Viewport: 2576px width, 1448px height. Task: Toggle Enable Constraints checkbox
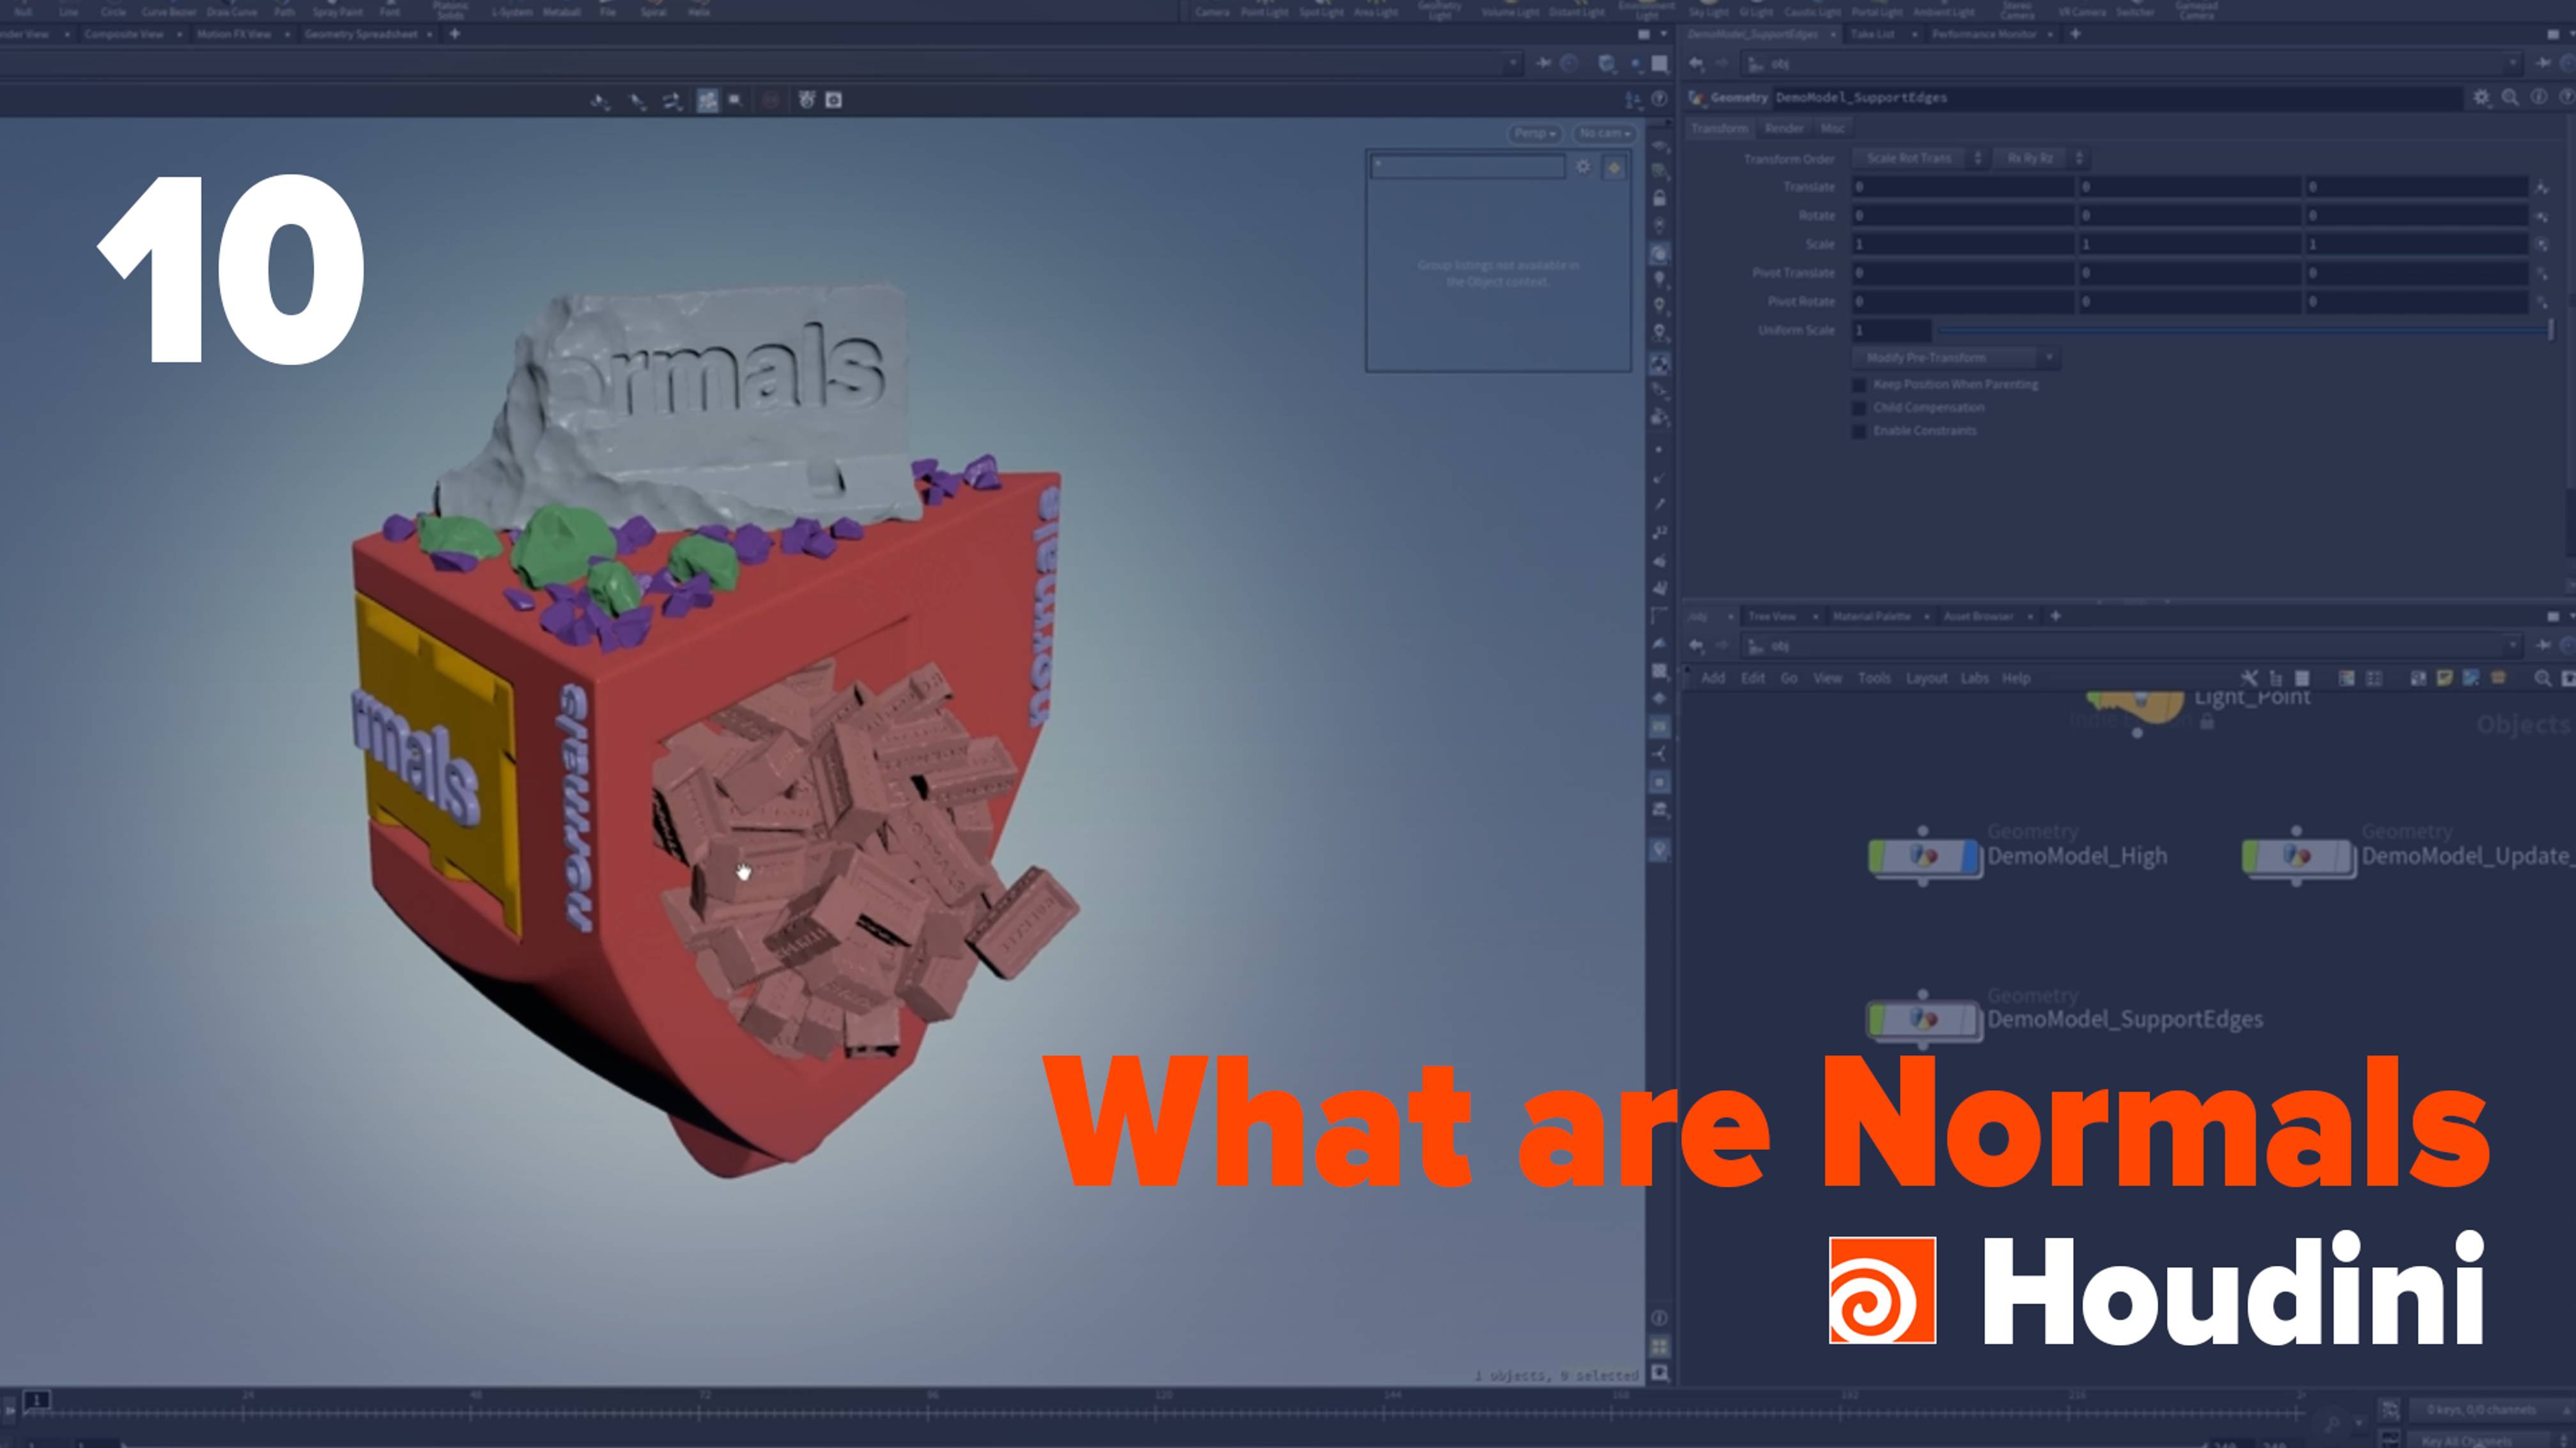(1859, 431)
